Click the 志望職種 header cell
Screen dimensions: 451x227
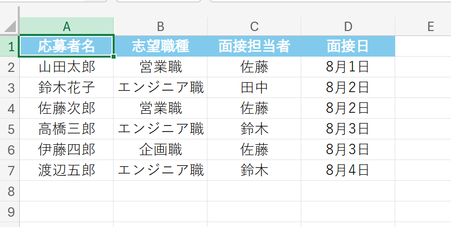tap(160, 46)
